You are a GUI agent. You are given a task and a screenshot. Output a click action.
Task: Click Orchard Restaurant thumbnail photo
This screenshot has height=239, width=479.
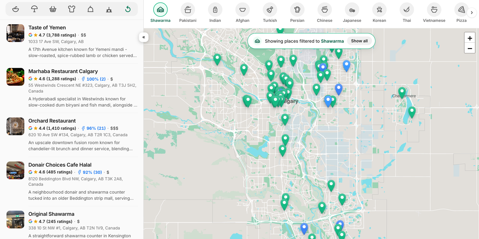coord(15,126)
